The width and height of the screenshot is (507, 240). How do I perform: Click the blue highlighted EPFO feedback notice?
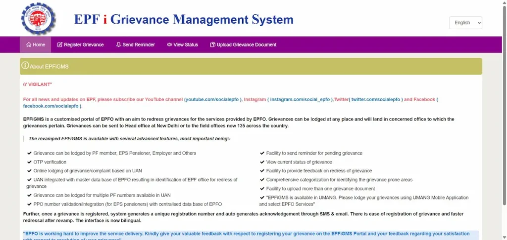pyautogui.click(x=251, y=235)
